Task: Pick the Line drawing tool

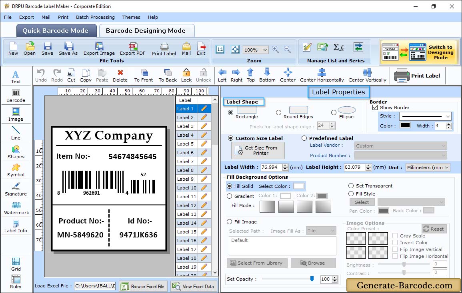Action: click(x=16, y=133)
